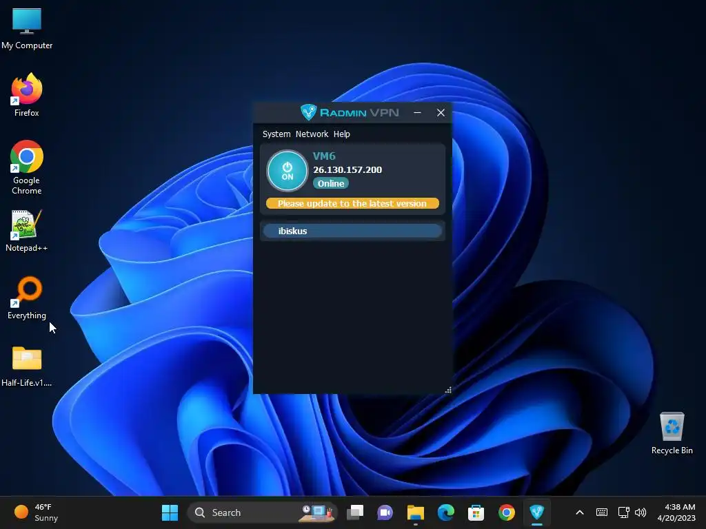
Task: Open the Windows Start menu
Action: (x=170, y=512)
